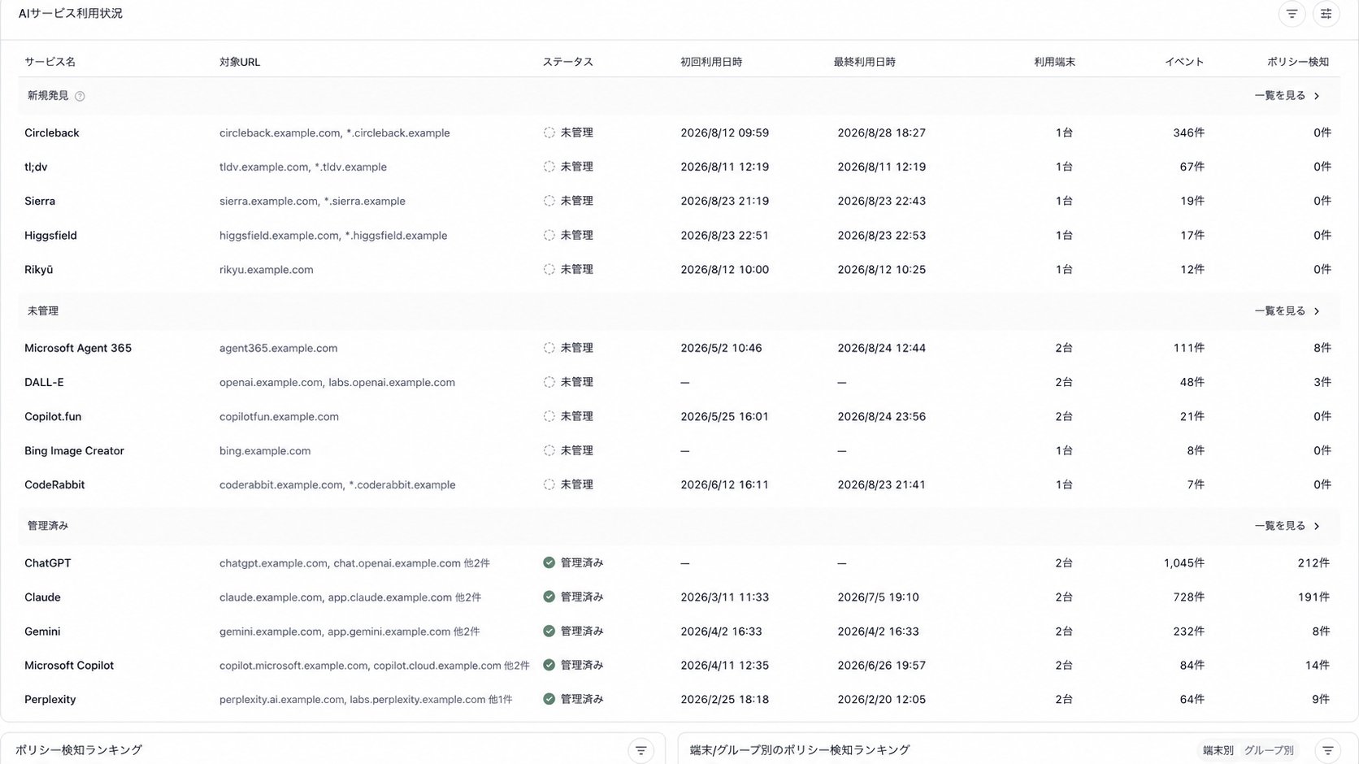The width and height of the screenshot is (1359, 764).
Task: Click 未管理 status icon in Higgsfield row
Action: pos(549,235)
